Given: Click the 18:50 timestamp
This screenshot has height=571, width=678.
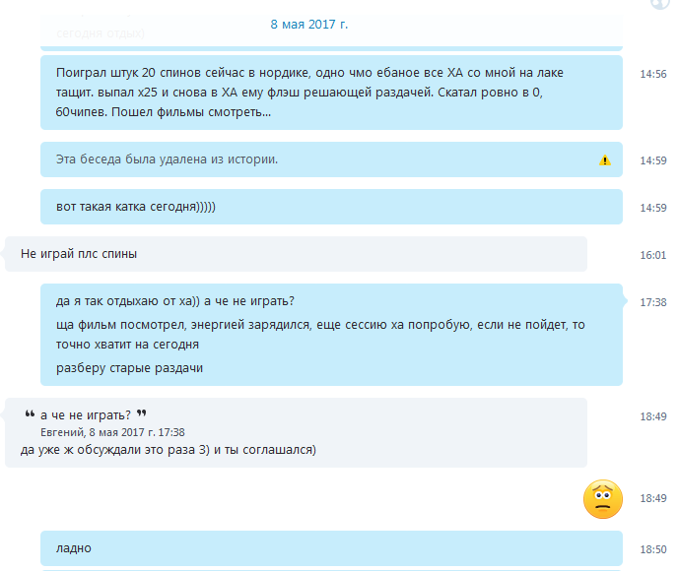Looking at the screenshot, I should pyautogui.click(x=653, y=550).
